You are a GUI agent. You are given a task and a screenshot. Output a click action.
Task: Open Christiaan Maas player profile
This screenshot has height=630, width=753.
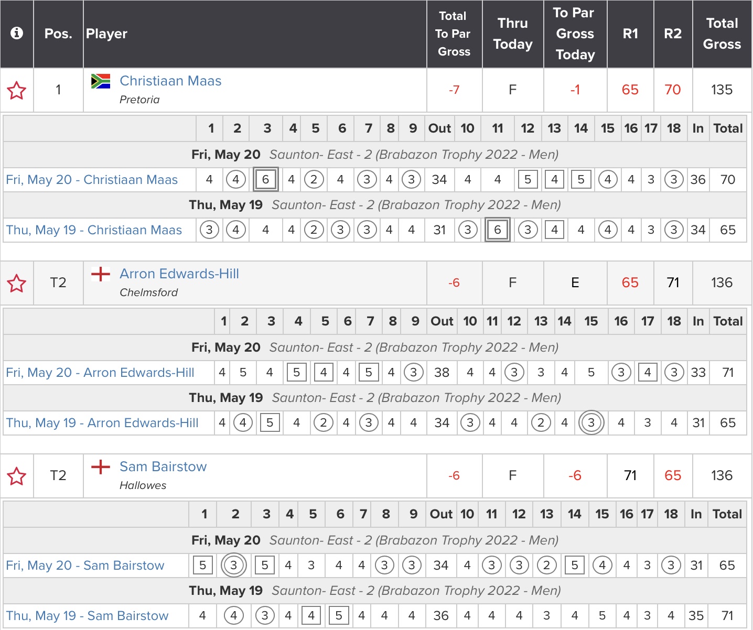[170, 81]
